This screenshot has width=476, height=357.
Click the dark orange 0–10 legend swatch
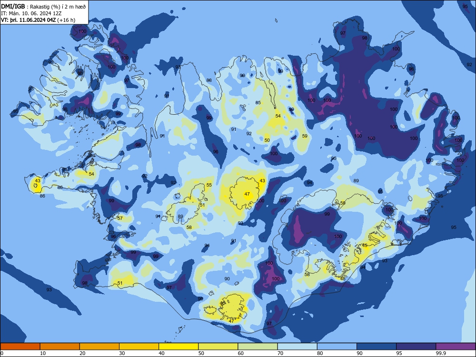[x=20, y=347]
